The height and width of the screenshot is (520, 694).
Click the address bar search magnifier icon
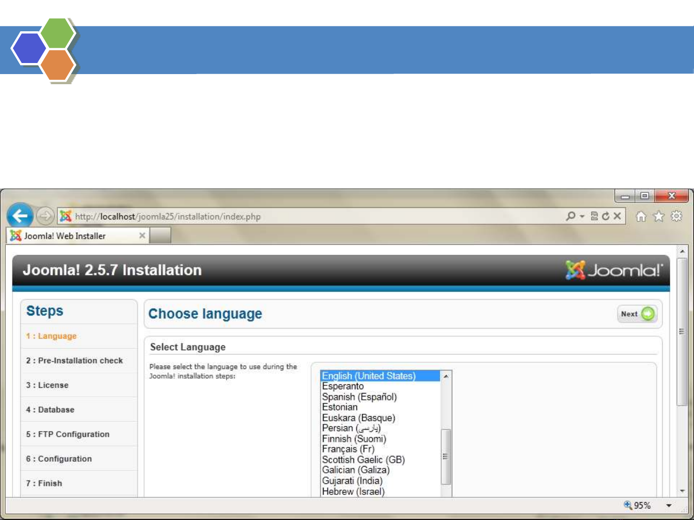coord(571,216)
